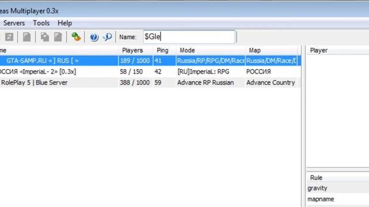Click the Advance Country map cell
Image resolution: width=369 pixels, height=207 pixels.
click(270, 83)
